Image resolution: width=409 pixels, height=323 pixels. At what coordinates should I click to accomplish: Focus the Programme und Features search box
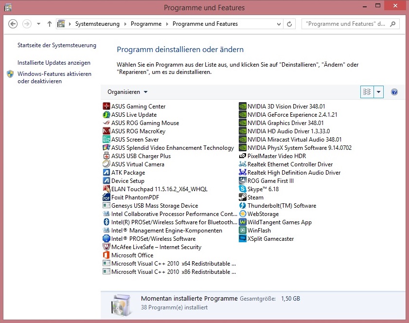[x=346, y=24]
